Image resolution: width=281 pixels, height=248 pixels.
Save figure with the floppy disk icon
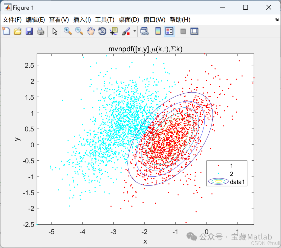29,31
